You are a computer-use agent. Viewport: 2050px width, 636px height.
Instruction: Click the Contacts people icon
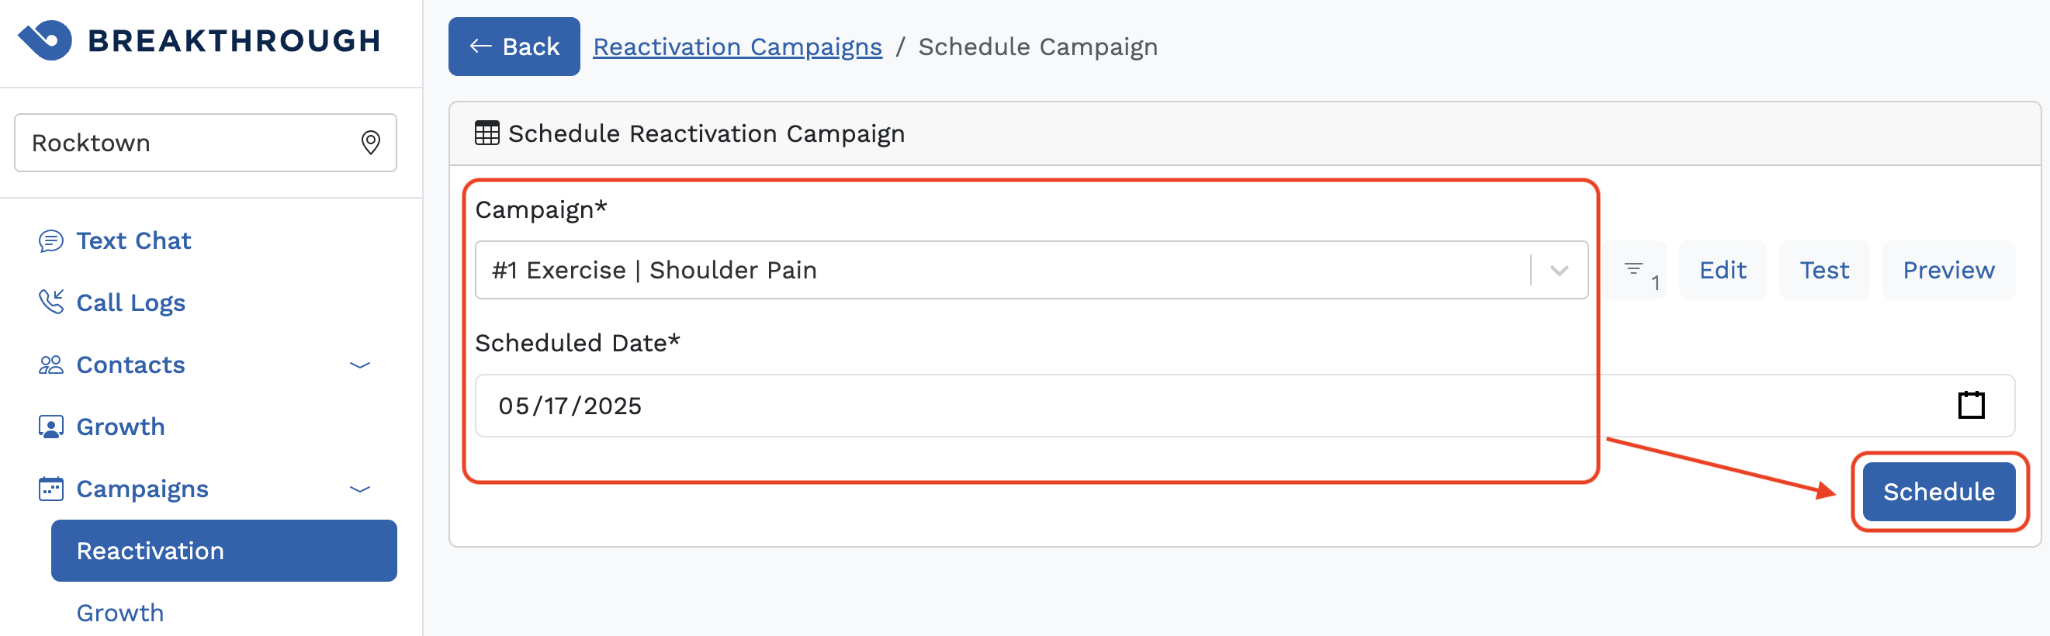[x=51, y=365]
